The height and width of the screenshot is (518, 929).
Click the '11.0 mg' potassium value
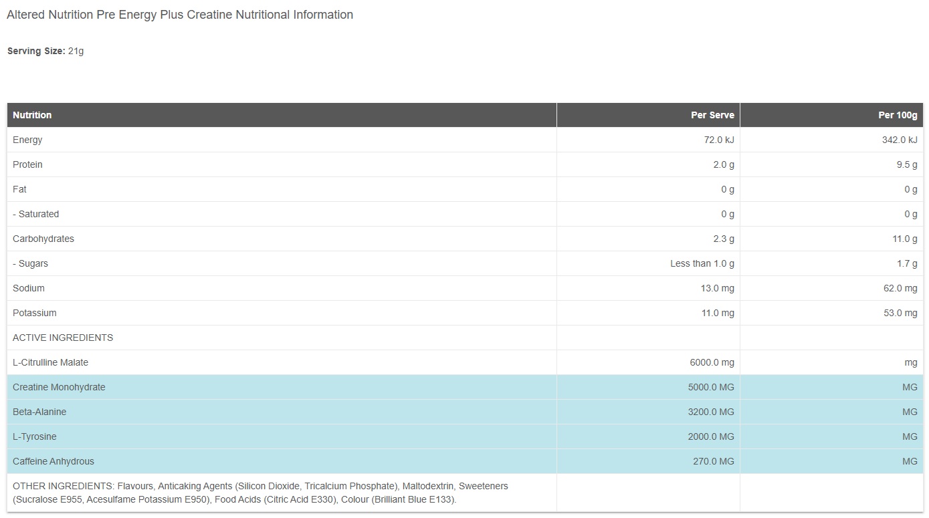coord(718,313)
